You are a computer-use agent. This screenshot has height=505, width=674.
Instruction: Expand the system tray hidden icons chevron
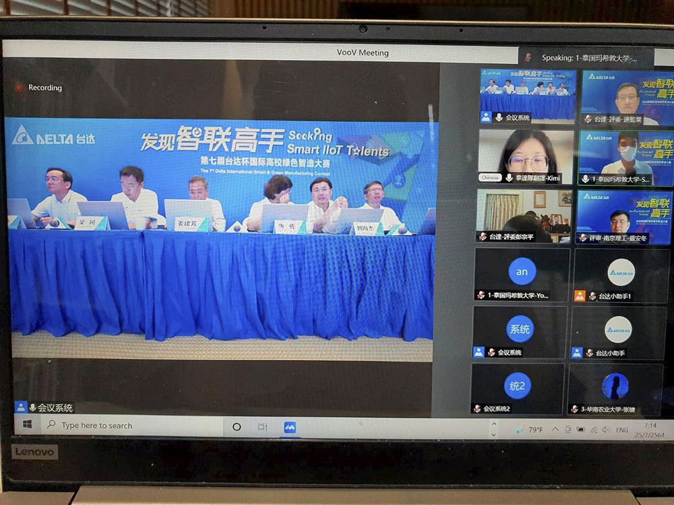pyautogui.click(x=555, y=430)
